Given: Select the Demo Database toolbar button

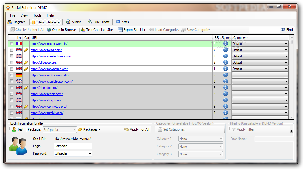Looking at the screenshot, I should [45, 22].
